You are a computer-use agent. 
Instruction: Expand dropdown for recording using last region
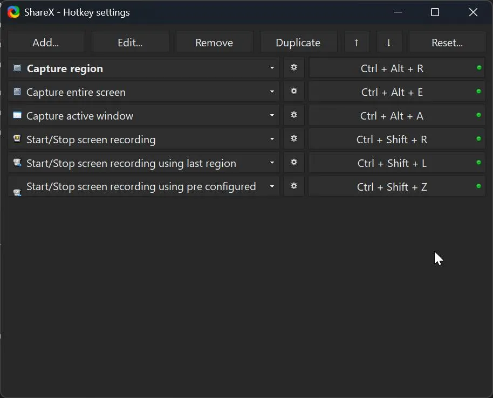(x=272, y=163)
